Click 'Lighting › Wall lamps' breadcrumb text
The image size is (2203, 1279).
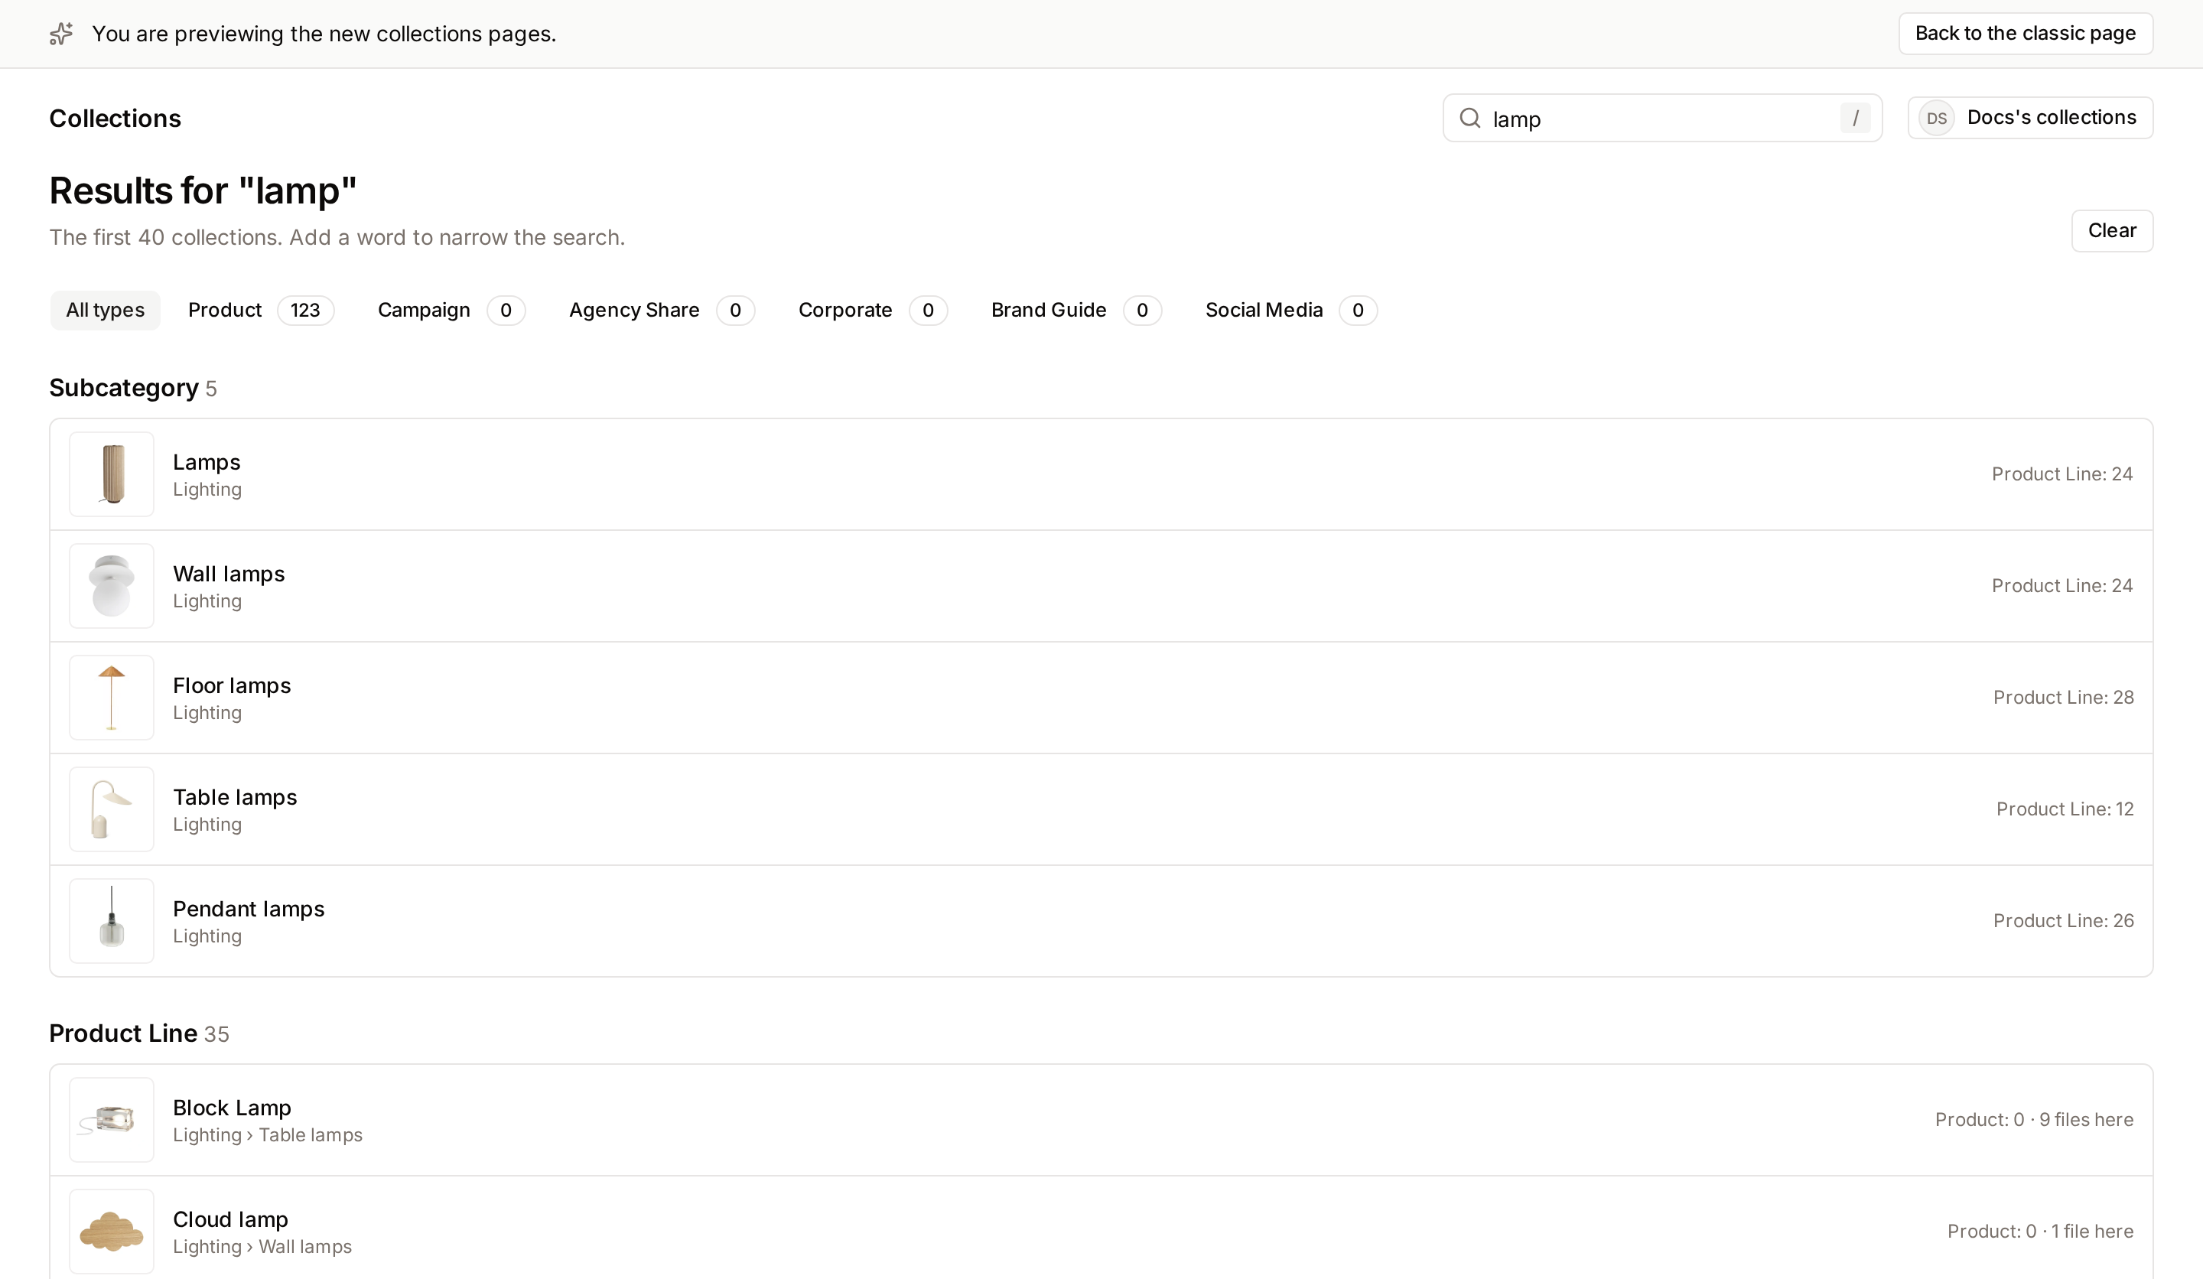coord(262,1248)
